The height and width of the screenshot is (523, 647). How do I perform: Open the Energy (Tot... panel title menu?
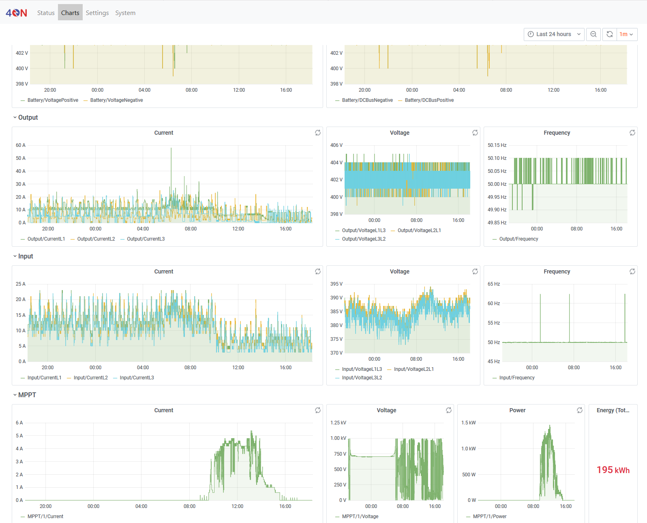613,410
